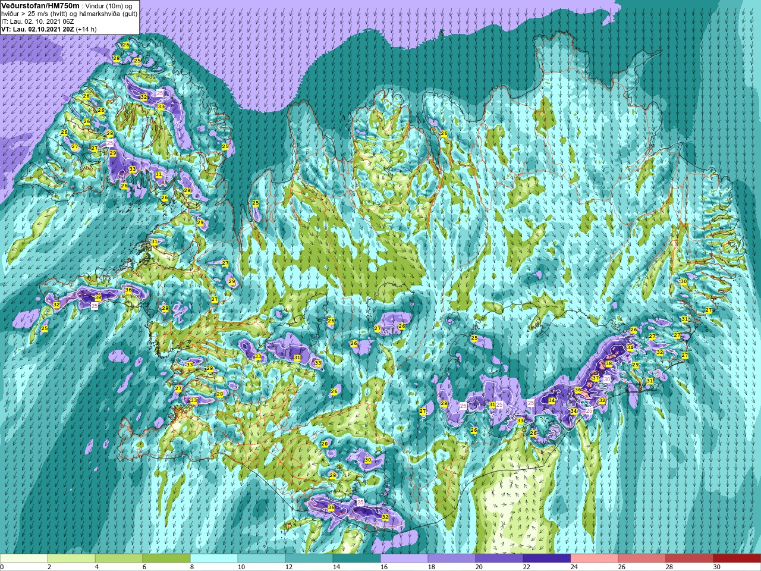Choose the 12–14 m/s teal legend swatch
This screenshot has height=571, width=761.
pyautogui.click(x=309, y=559)
